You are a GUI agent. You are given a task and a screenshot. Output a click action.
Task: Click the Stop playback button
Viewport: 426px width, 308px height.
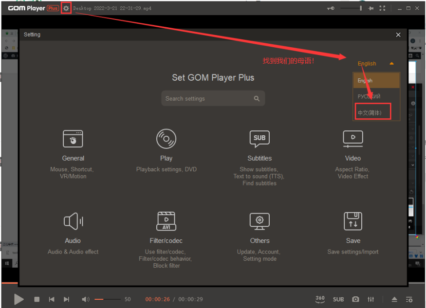[x=37, y=299]
